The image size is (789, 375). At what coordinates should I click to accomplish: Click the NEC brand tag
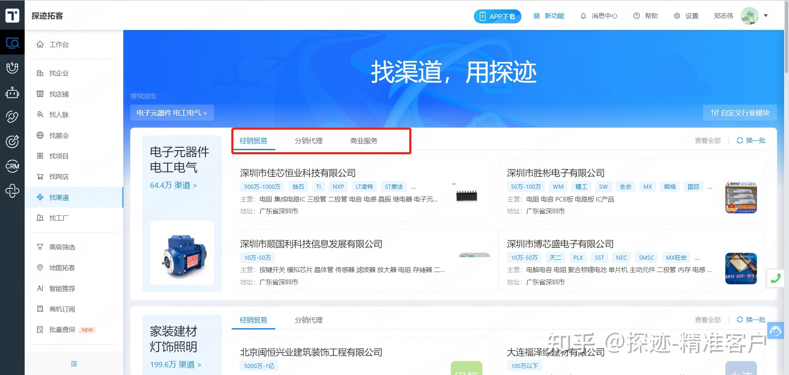tap(621, 258)
